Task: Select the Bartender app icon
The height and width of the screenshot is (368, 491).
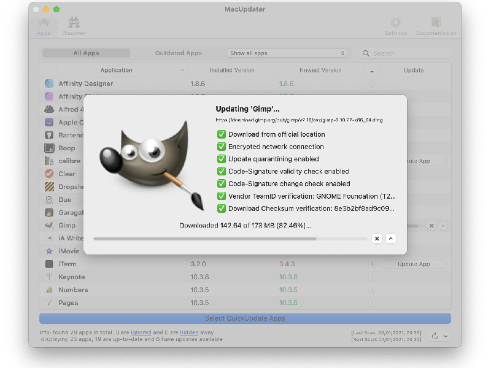Action: tap(49, 135)
